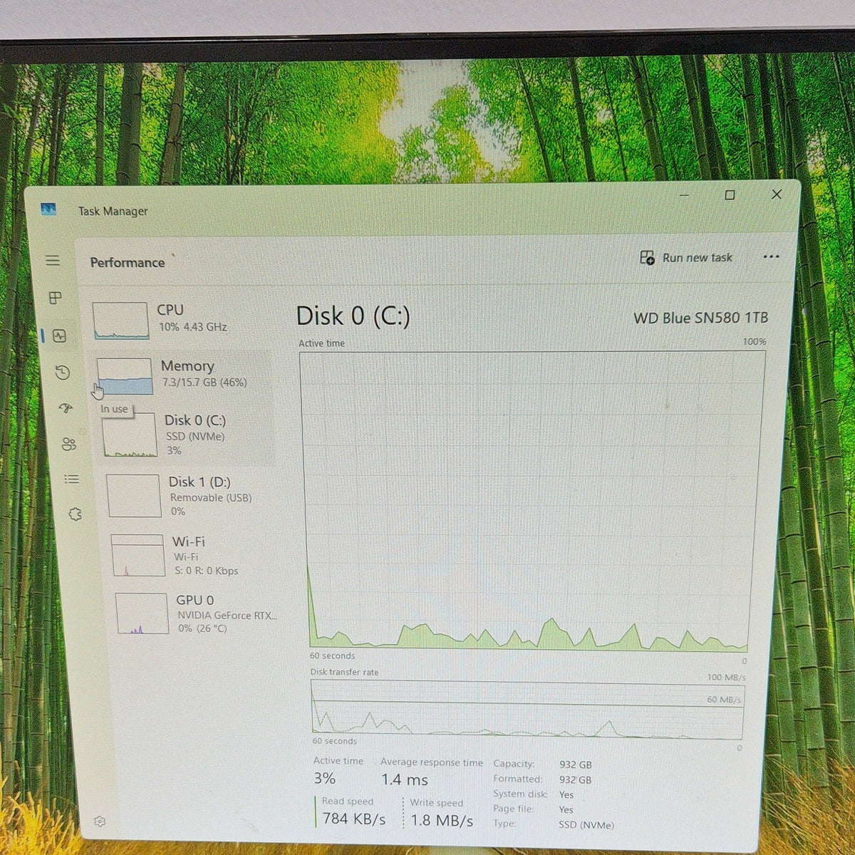Open the App history icon

[62, 373]
